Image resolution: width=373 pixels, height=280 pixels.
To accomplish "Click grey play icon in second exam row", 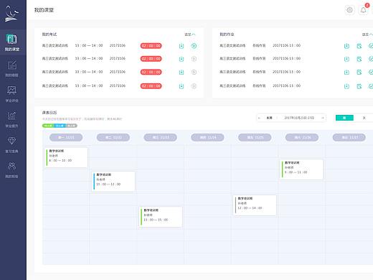I will pyautogui.click(x=194, y=59).
